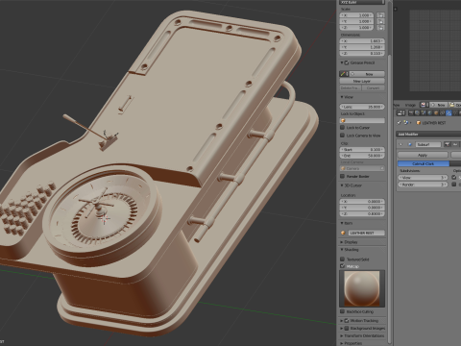Toggle the Grease Pencil checkbox

347,62
